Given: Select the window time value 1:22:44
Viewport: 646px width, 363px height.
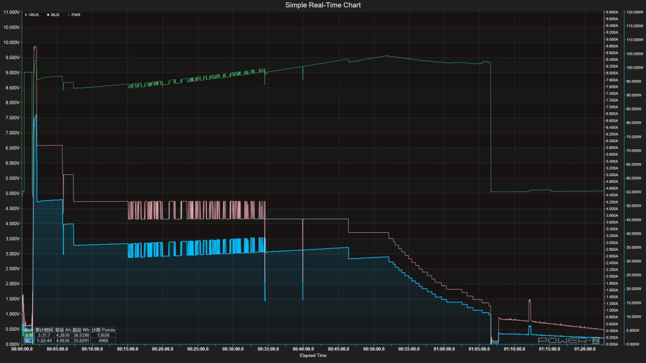Looking at the screenshot, I should (44, 340).
